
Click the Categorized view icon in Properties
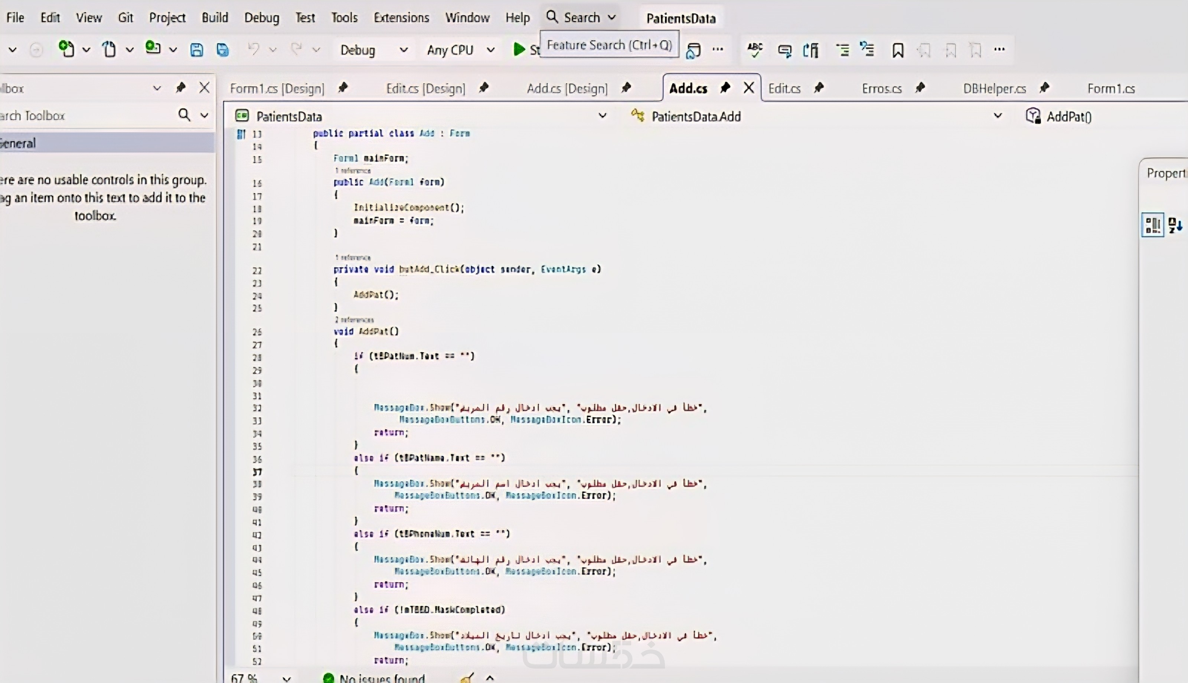click(1152, 226)
